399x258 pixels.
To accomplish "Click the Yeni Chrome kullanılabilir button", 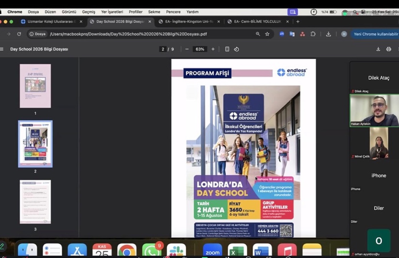I will coord(375,34).
